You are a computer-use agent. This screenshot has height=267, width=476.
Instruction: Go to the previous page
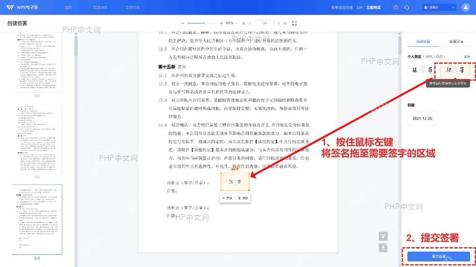(x=250, y=23)
